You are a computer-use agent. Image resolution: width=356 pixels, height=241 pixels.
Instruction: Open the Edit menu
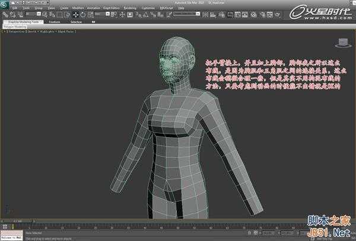[15, 8]
